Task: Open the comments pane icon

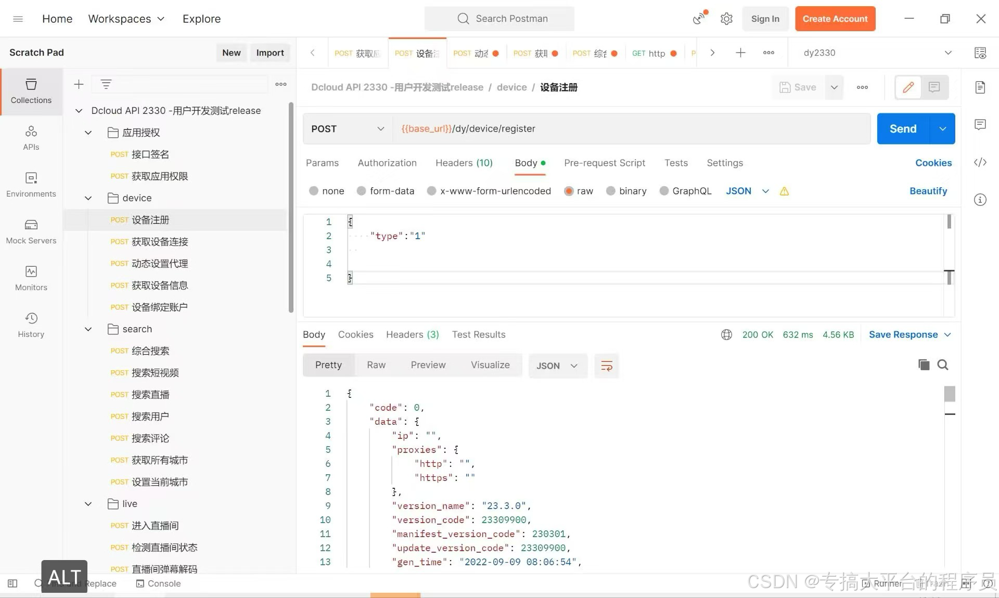Action: [980, 125]
